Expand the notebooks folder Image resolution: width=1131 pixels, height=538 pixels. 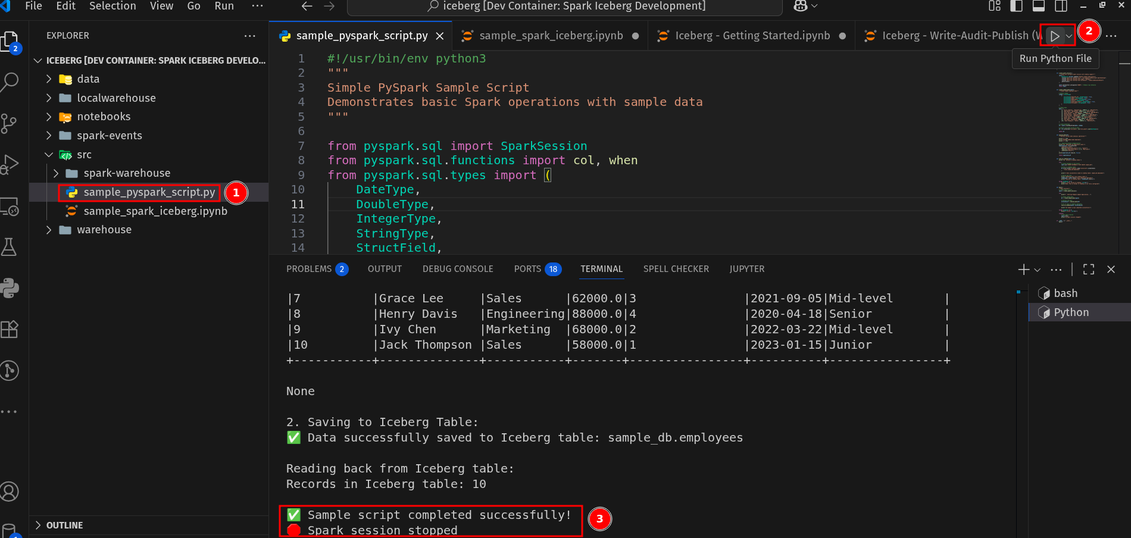point(104,117)
